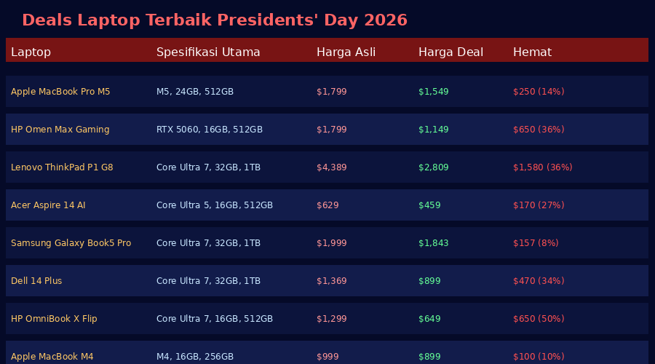The image size is (655, 364).
Task: Click the $650 (50%) savings cell
Action: click(538, 319)
